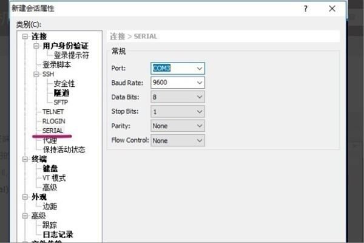Select TELNET tree item
364x243 pixels.
(x=53, y=112)
